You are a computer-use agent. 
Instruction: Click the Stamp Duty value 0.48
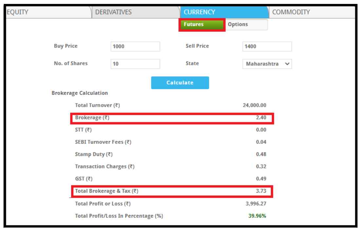tap(261, 154)
